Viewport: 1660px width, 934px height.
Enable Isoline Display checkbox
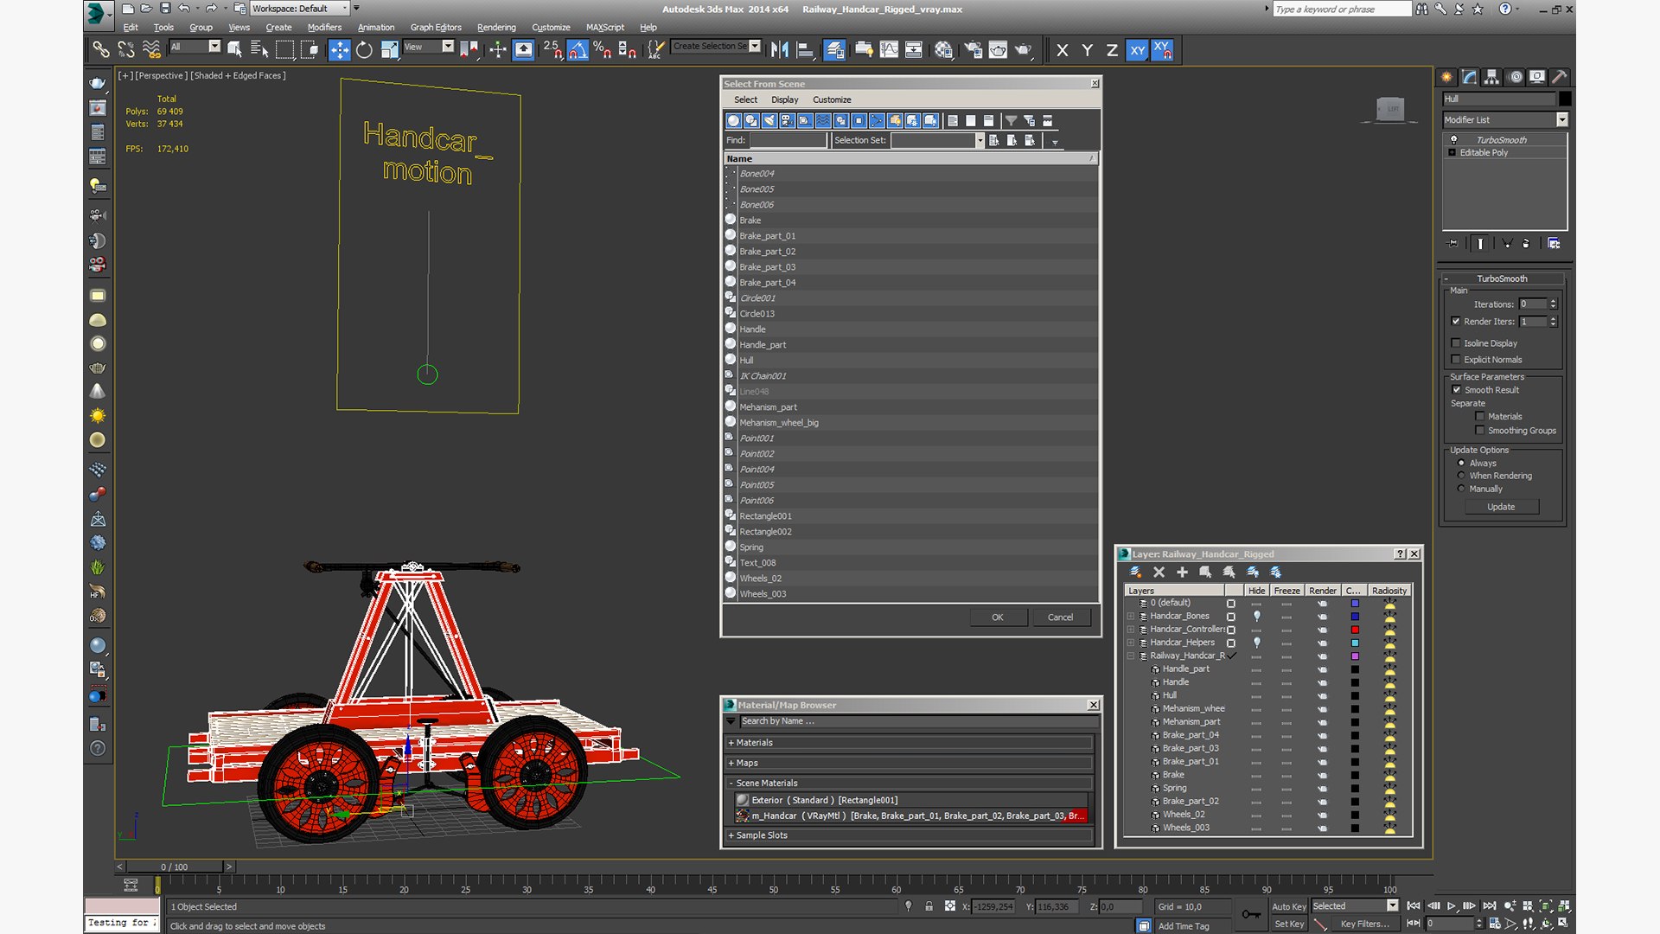1456,343
